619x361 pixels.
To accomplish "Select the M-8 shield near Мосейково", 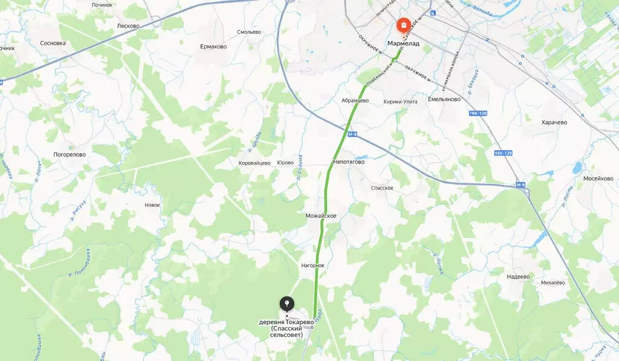I will click(x=520, y=185).
